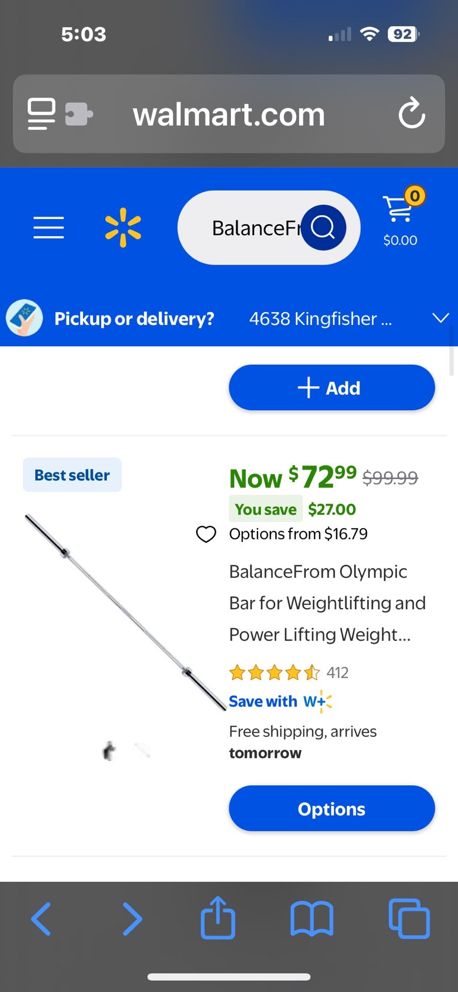Open the Walmart hamburger menu
Screen dimensions: 458x992
click(49, 228)
